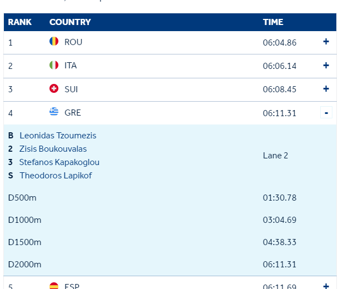Click the COUNTRY column header

pos(70,22)
